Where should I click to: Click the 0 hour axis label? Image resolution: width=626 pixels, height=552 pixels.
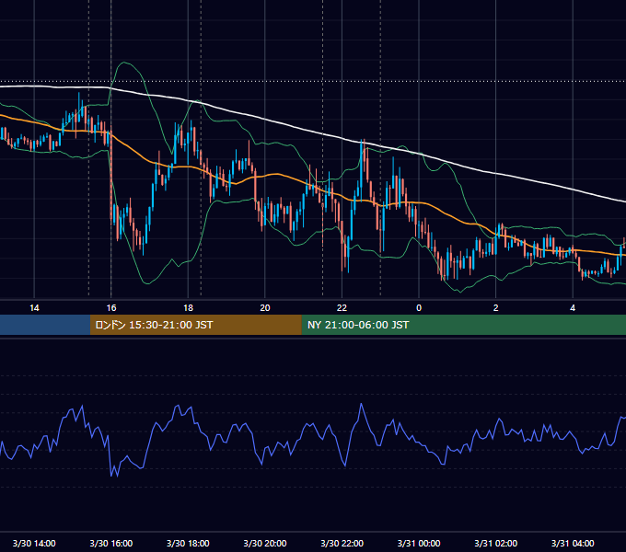pyautogui.click(x=419, y=308)
